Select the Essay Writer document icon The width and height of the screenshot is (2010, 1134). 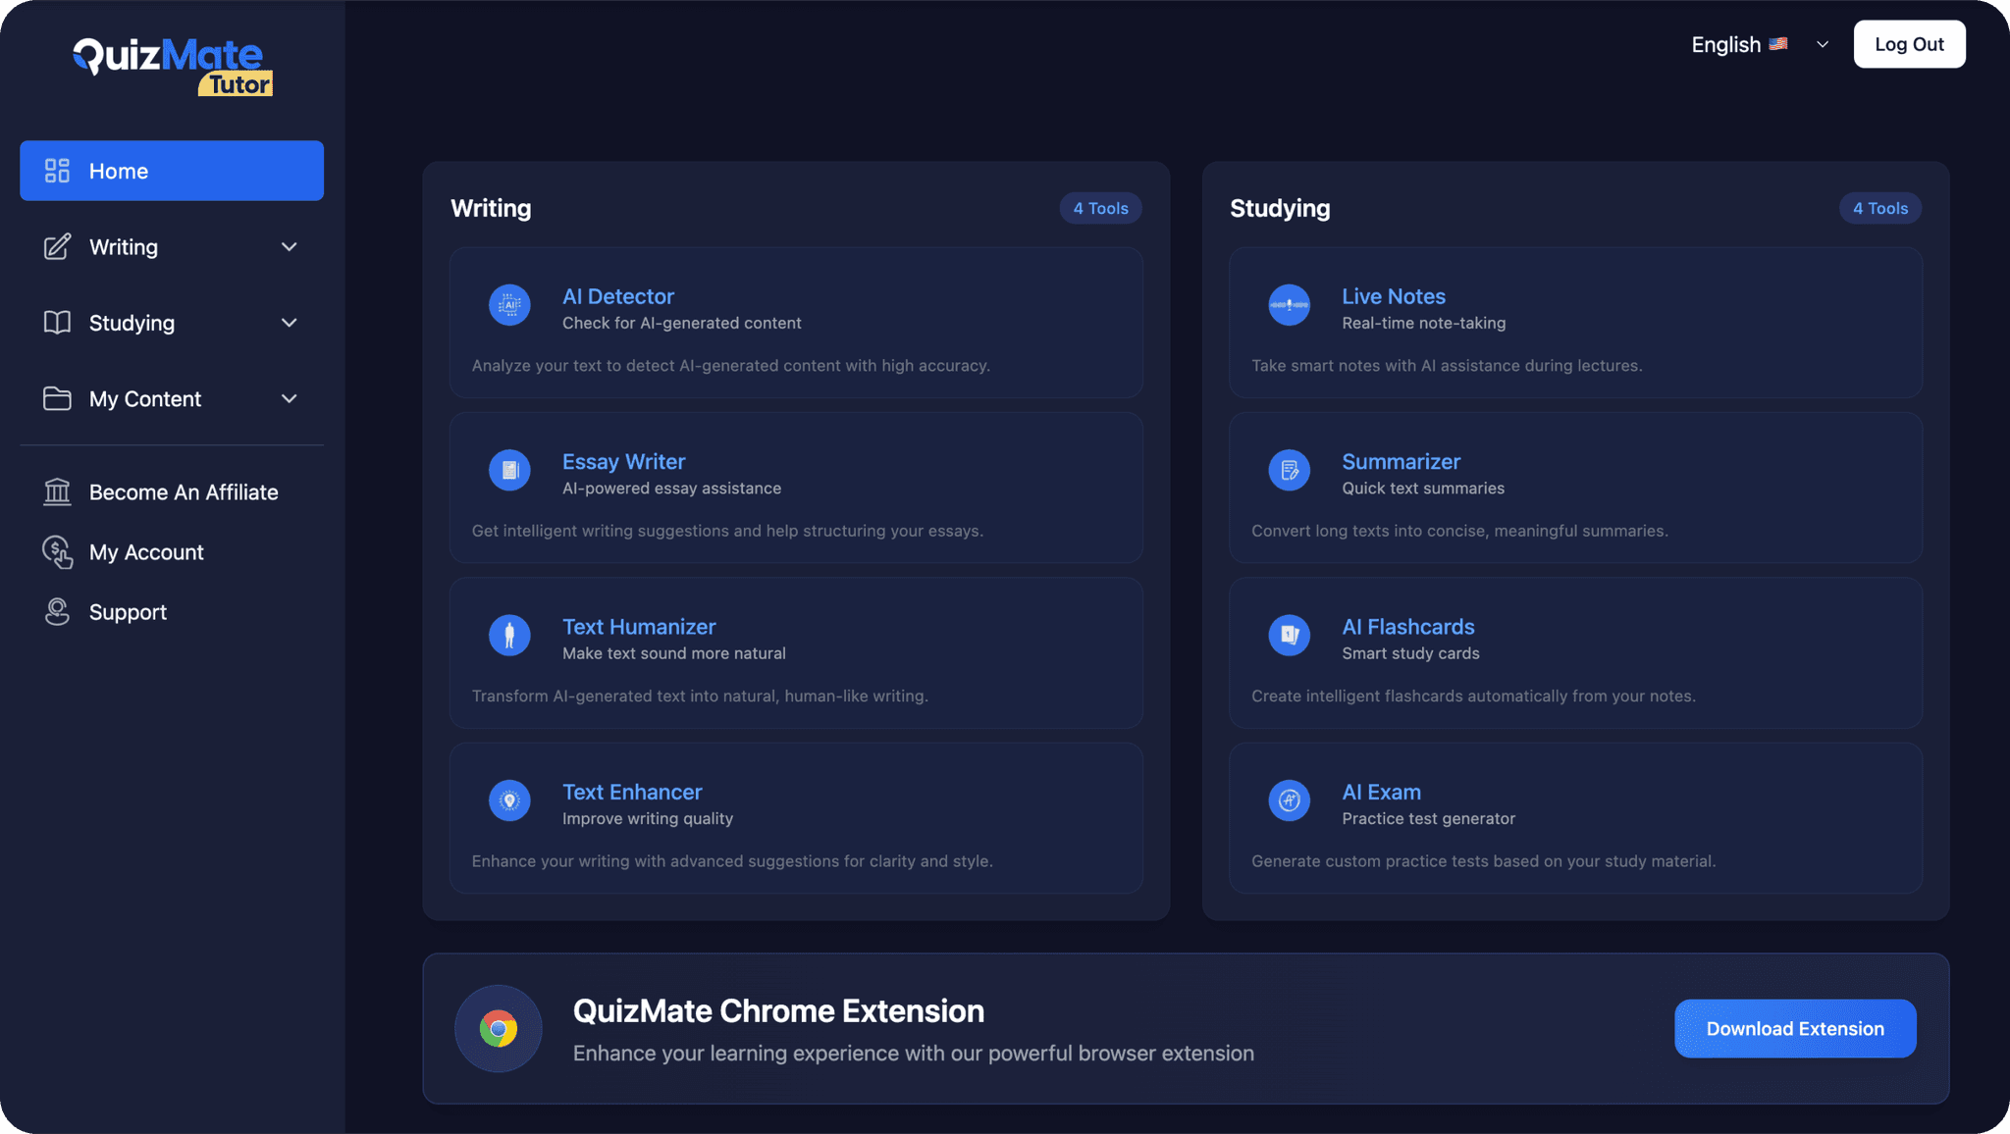[509, 469]
